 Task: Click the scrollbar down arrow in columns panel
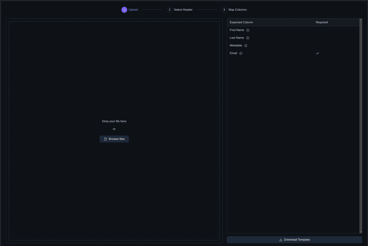(x=361, y=232)
